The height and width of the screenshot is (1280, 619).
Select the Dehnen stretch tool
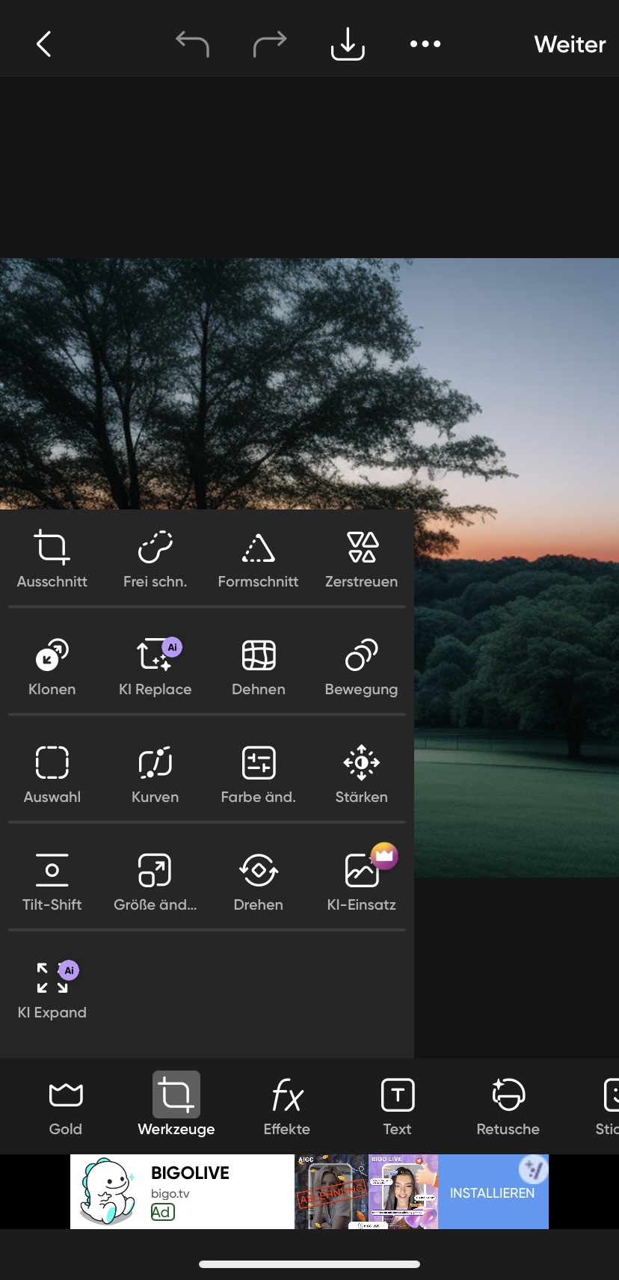tap(258, 666)
